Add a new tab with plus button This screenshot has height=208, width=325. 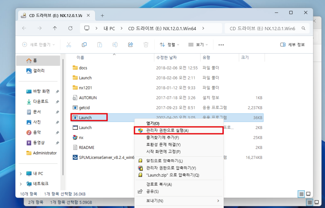click(x=102, y=15)
